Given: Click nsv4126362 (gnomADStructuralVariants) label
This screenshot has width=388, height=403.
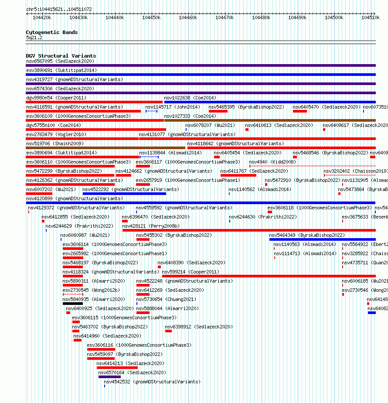Looking at the screenshot, I should pyautogui.click(x=75, y=180).
